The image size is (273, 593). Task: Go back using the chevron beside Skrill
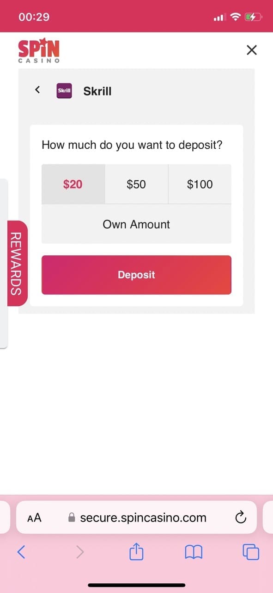point(38,89)
